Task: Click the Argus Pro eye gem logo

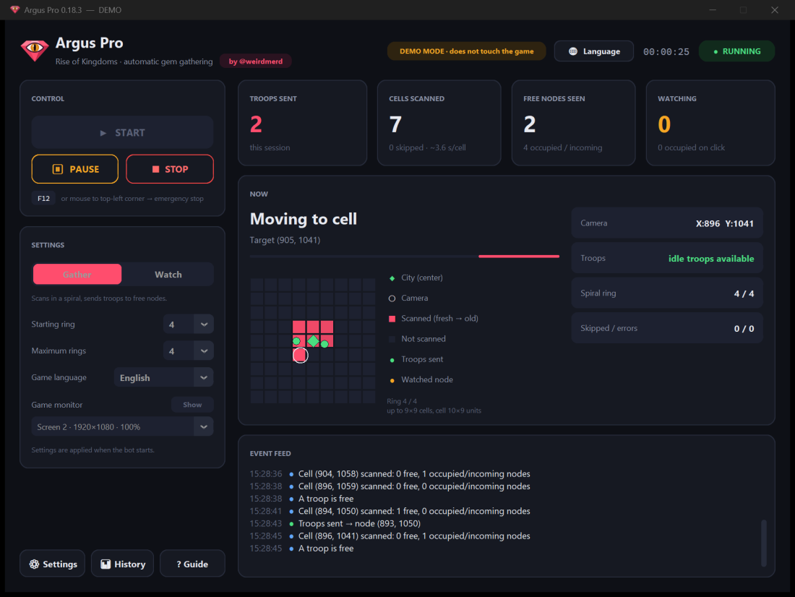Action: [35, 50]
